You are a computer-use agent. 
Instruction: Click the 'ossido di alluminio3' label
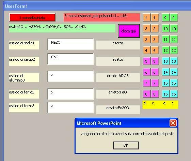24,78
